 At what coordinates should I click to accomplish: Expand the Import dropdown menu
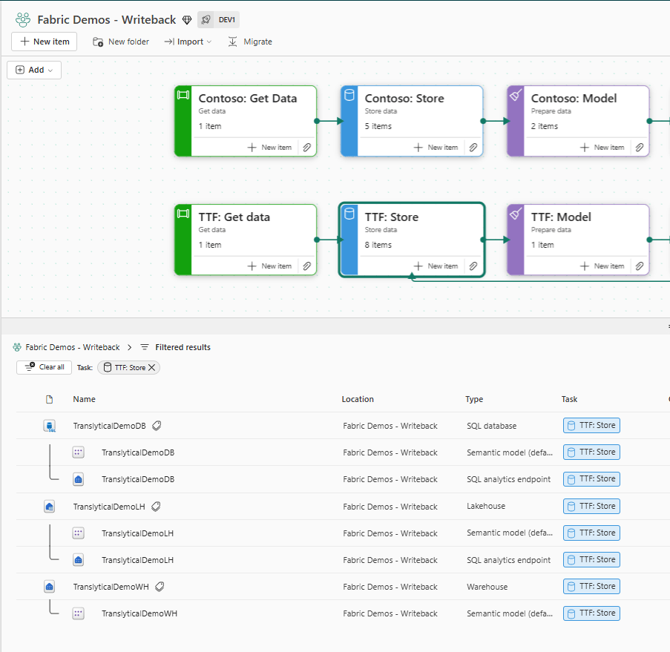coord(188,42)
